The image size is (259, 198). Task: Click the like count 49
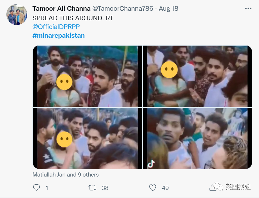(165, 188)
